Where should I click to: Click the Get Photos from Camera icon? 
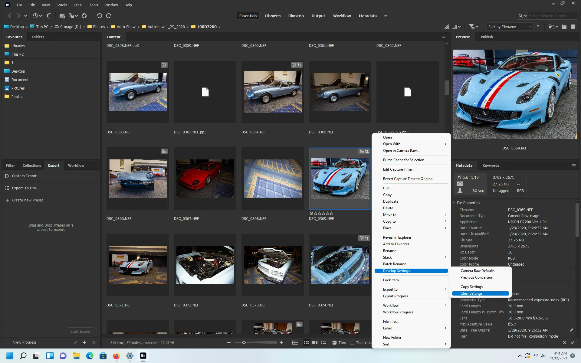62,16
